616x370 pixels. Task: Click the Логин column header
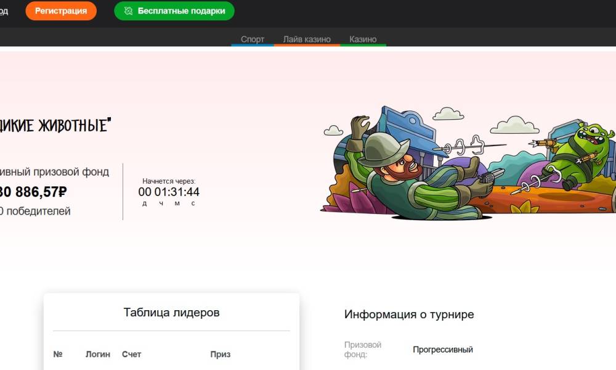tap(98, 354)
